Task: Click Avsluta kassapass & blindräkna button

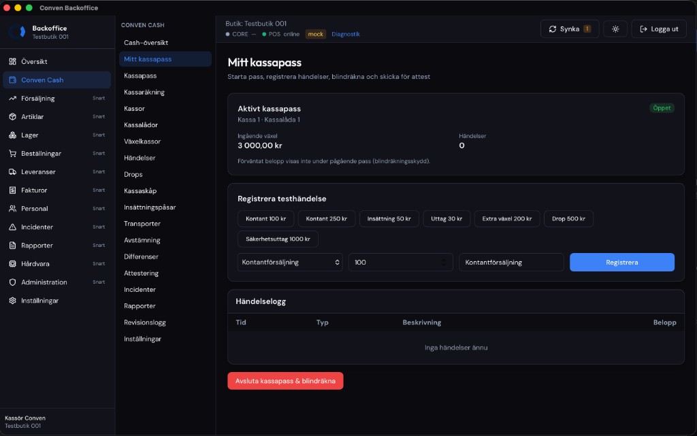Action: tap(285, 381)
